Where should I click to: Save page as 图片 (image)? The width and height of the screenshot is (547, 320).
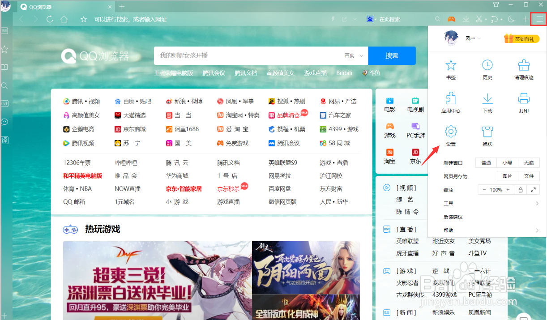click(x=508, y=176)
